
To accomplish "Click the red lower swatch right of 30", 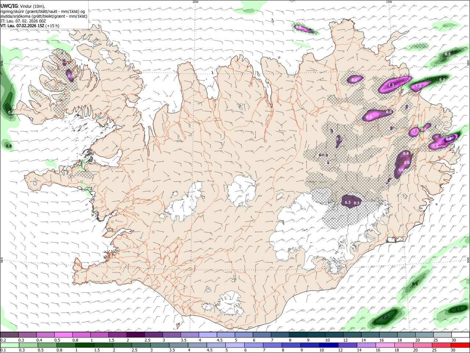I will coord(460,345).
